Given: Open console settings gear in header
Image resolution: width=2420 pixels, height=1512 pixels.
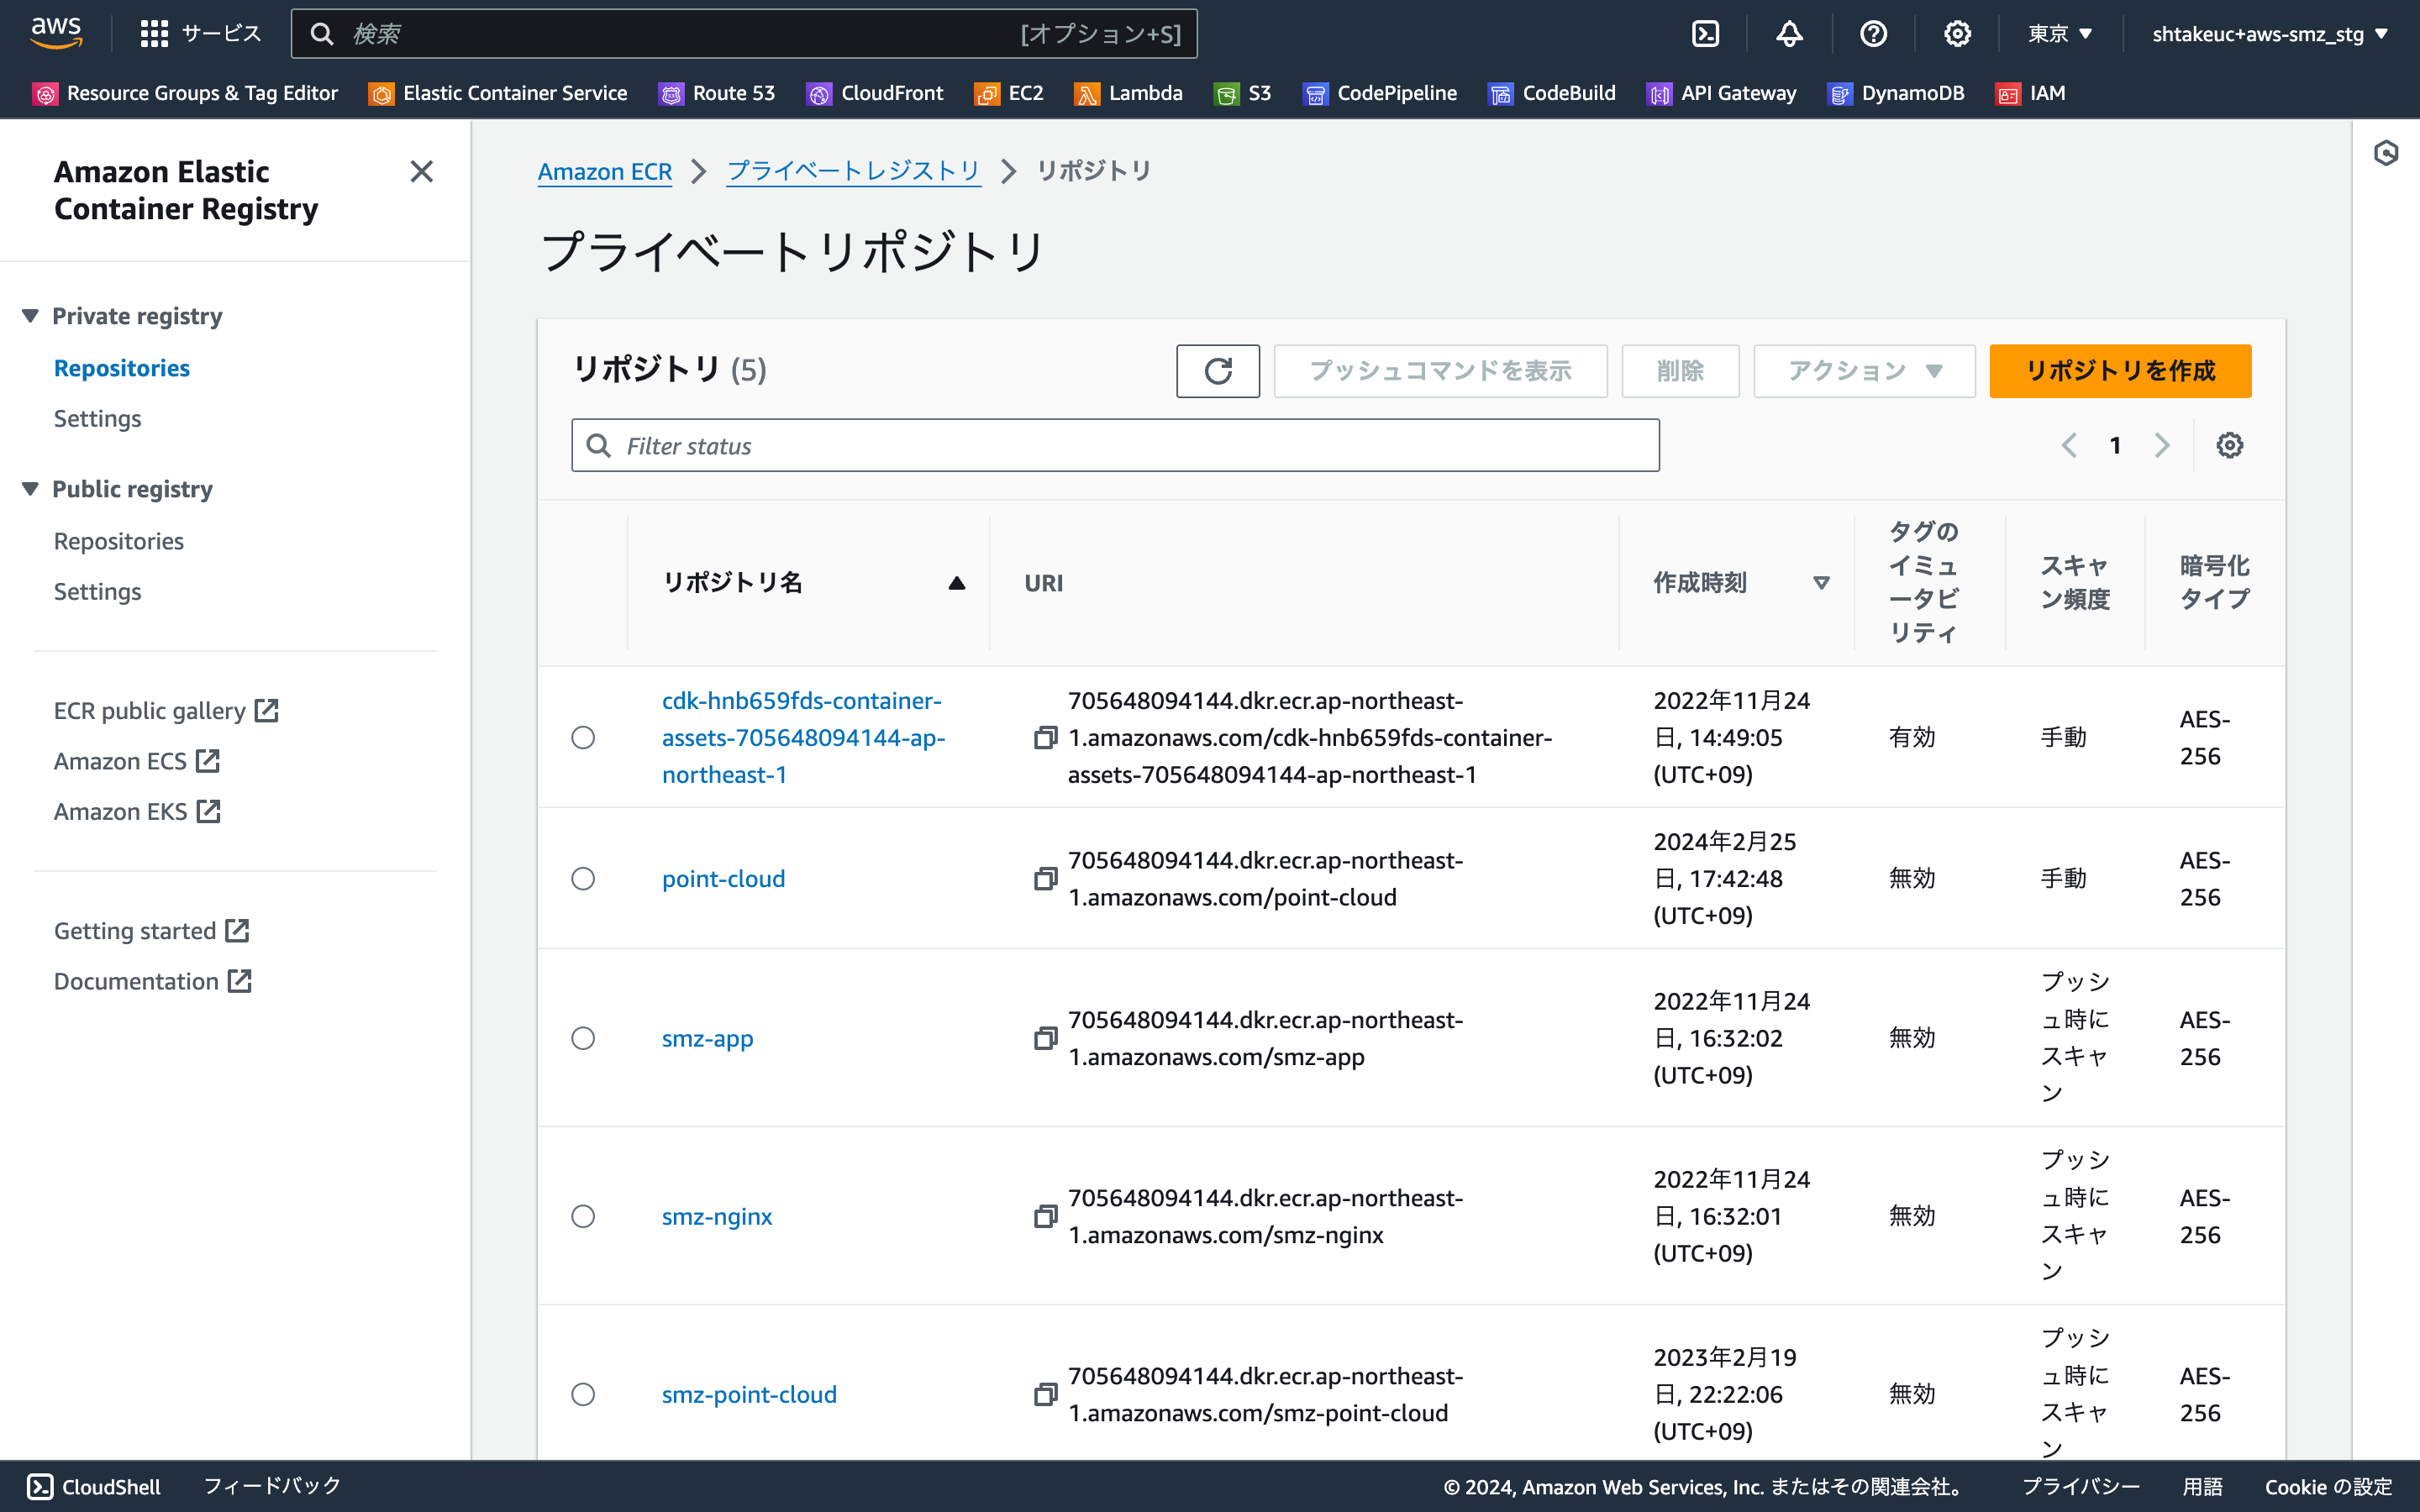Looking at the screenshot, I should pos(1957,34).
